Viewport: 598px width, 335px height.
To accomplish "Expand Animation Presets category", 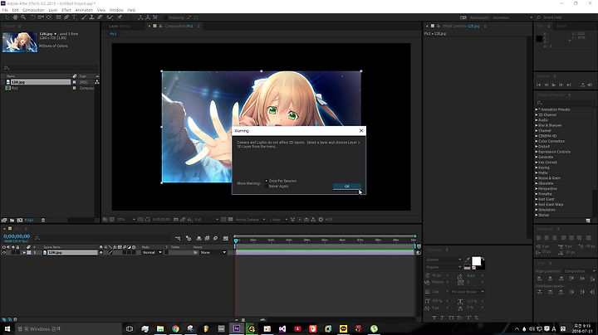I will tap(537, 109).
